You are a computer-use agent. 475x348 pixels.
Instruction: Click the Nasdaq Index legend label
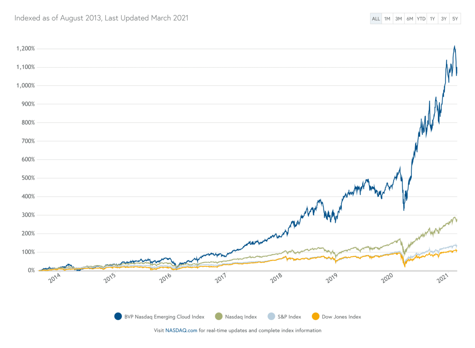pos(241,317)
